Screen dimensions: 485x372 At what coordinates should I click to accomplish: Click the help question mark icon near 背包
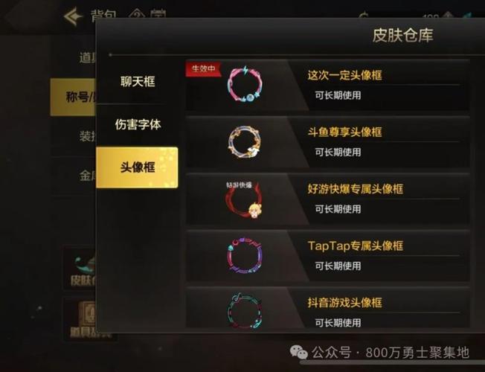point(136,16)
